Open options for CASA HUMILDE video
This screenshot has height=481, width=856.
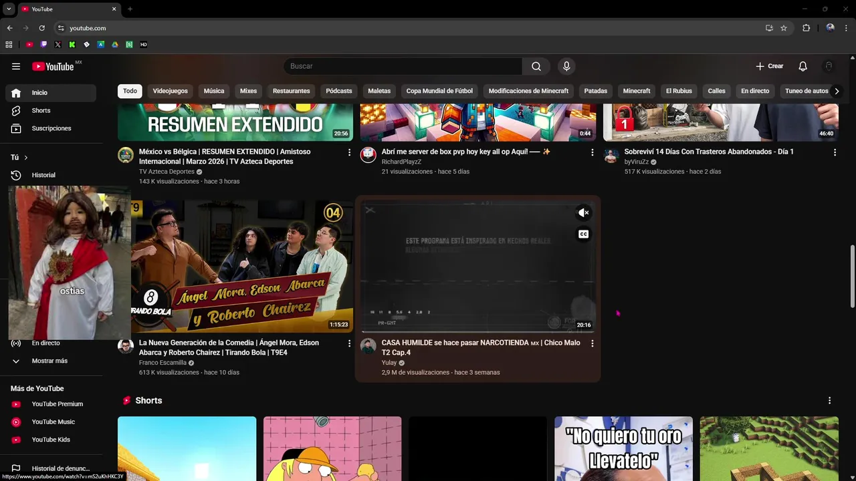click(592, 343)
